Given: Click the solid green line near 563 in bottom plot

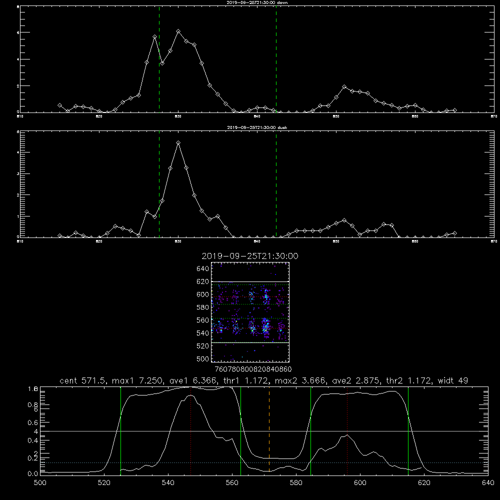Looking at the screenshot, I should [x=241, y=430].
